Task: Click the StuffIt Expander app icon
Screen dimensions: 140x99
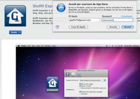Action: coord(15,16)
